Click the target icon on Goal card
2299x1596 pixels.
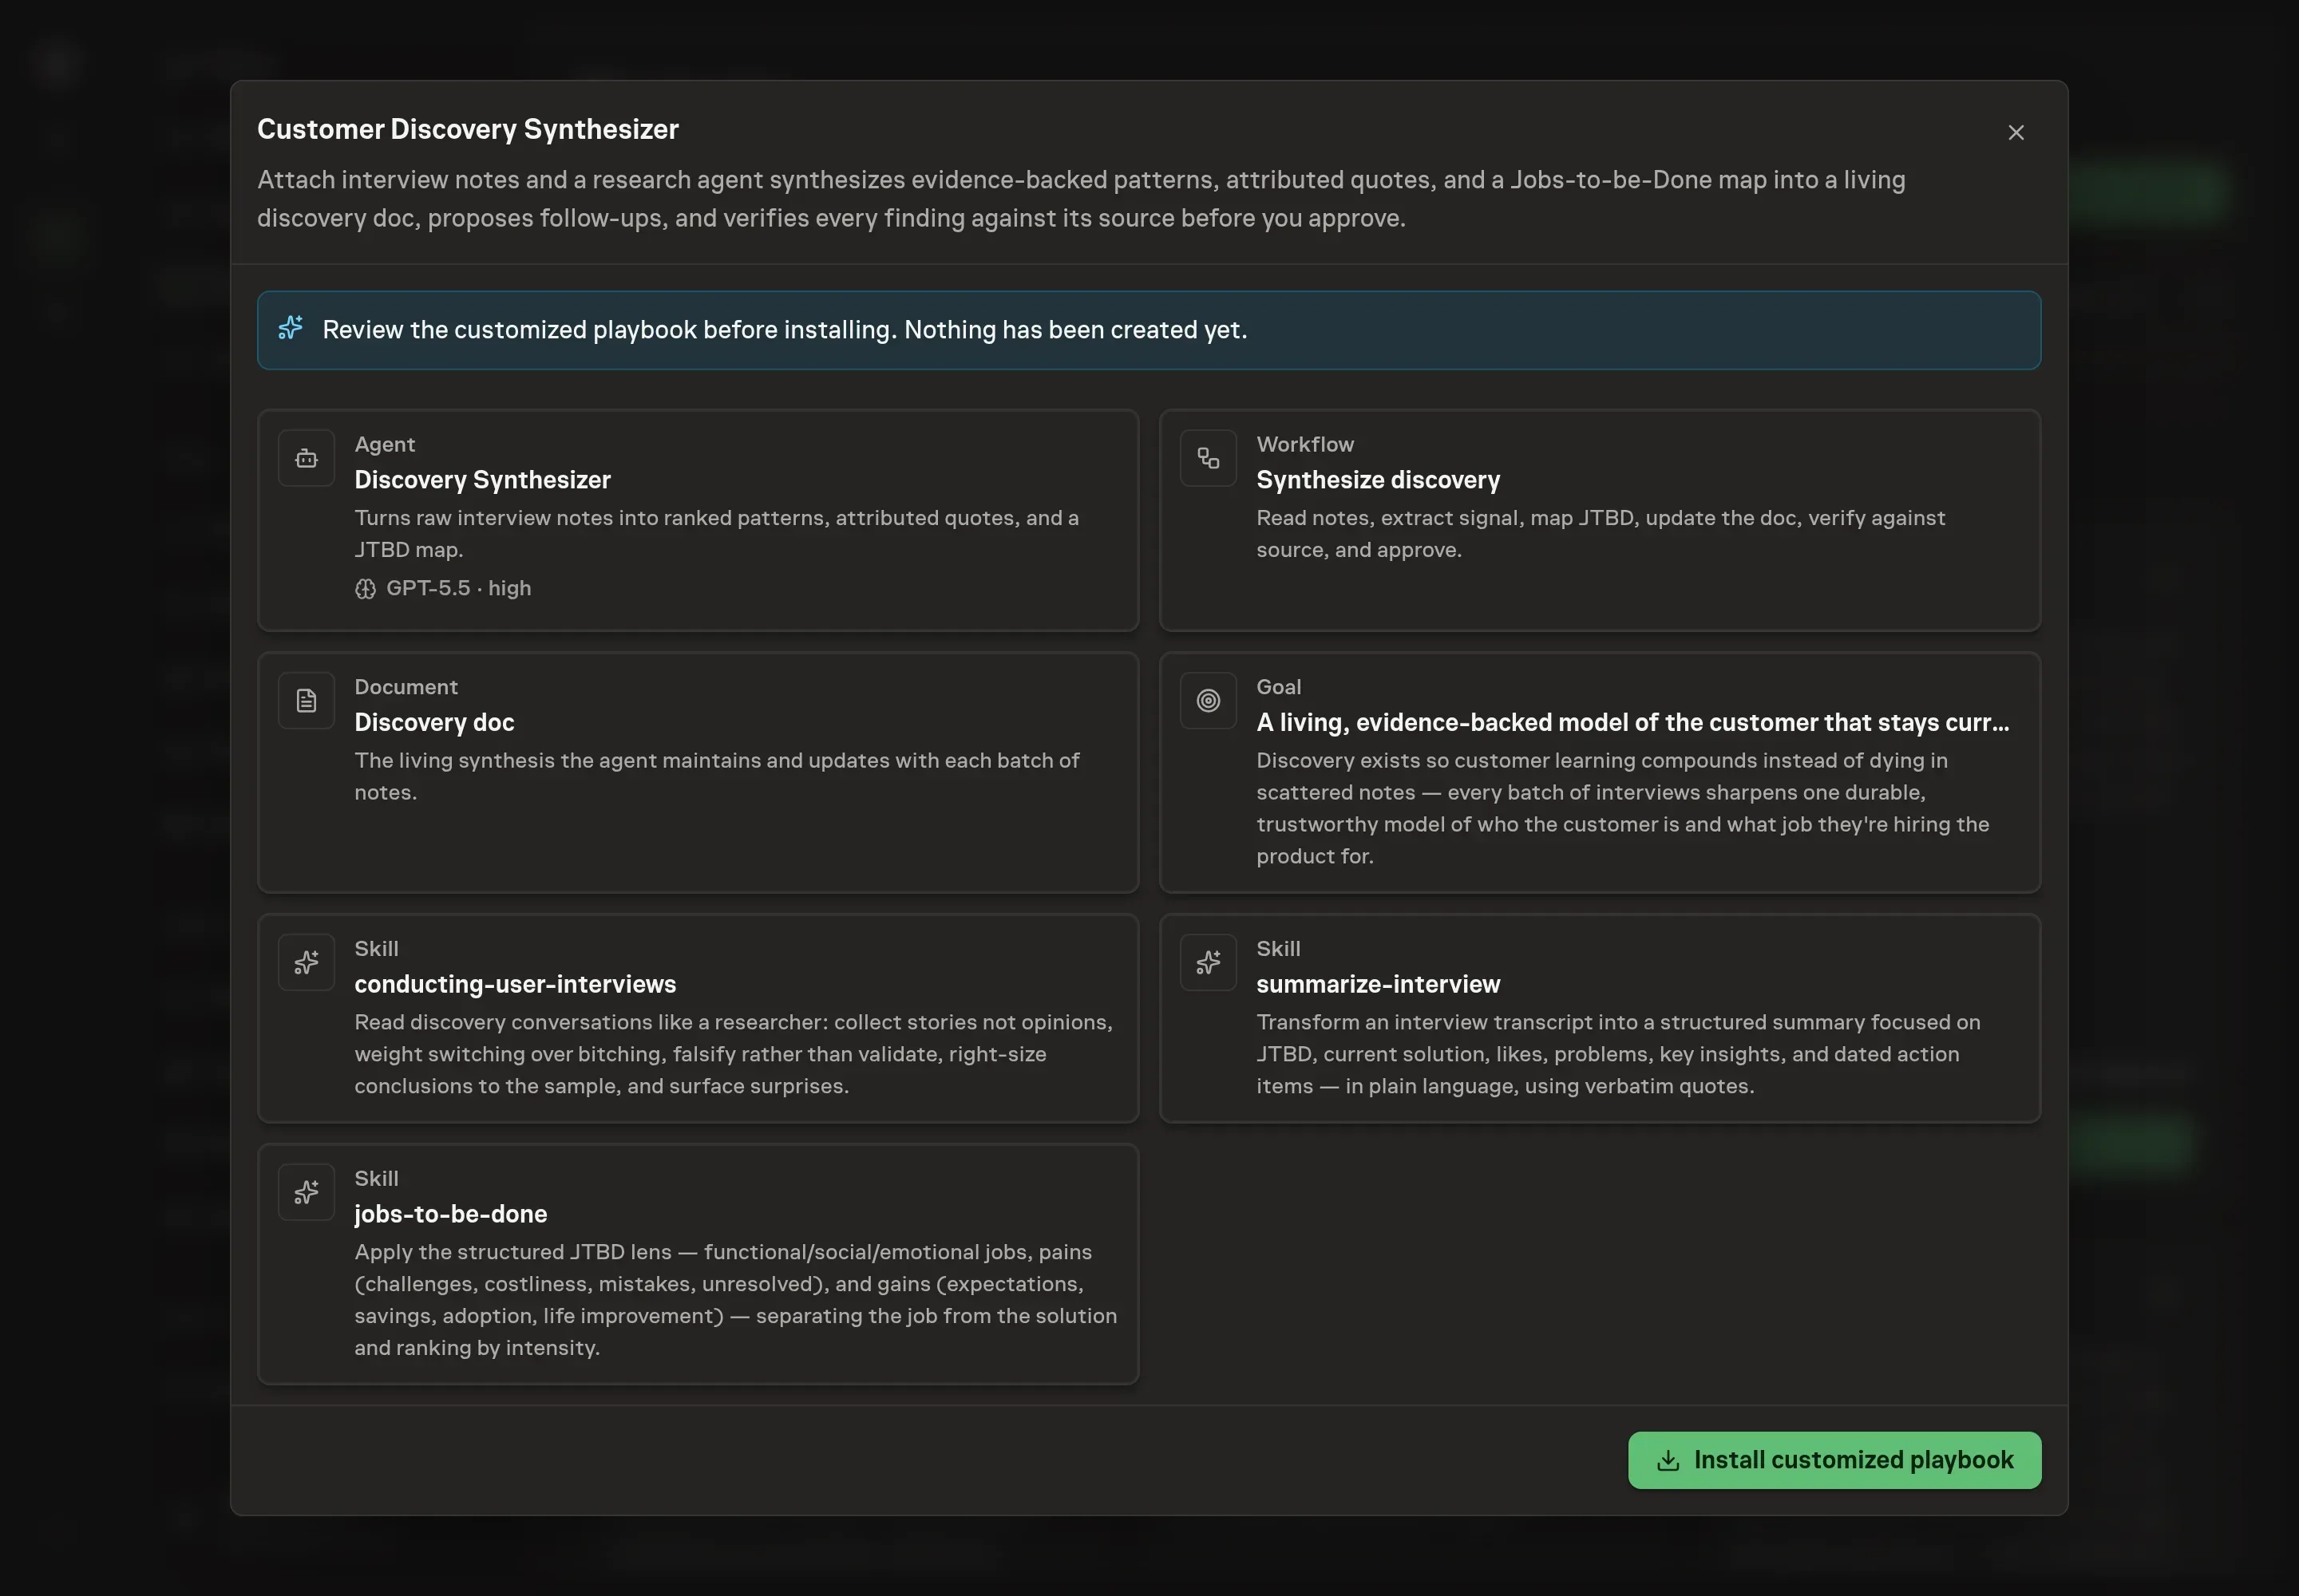1208,700
